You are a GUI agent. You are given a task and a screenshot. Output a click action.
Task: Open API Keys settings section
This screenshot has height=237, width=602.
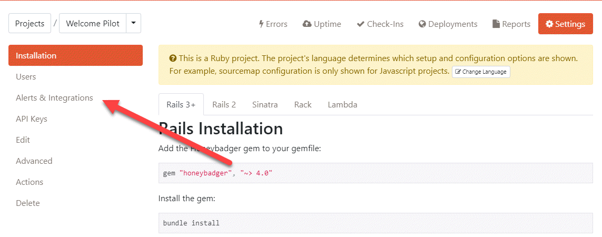pyautogui.click(x=32, y=119)
